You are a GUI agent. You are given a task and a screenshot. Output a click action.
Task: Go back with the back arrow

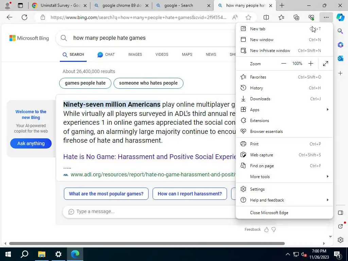pyautogui.click(x=9, y=17)
